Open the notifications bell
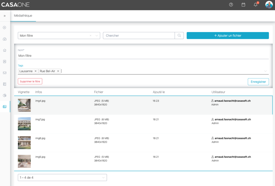 click(x=255, y=5)
